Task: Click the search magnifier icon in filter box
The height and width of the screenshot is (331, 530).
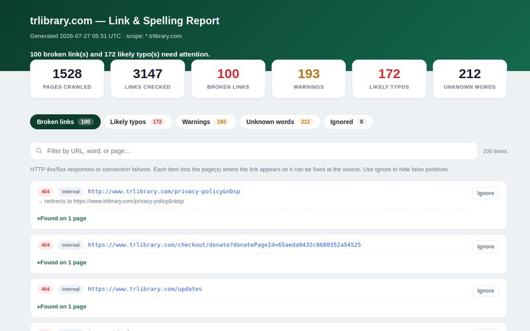Action: pos(39,151)
